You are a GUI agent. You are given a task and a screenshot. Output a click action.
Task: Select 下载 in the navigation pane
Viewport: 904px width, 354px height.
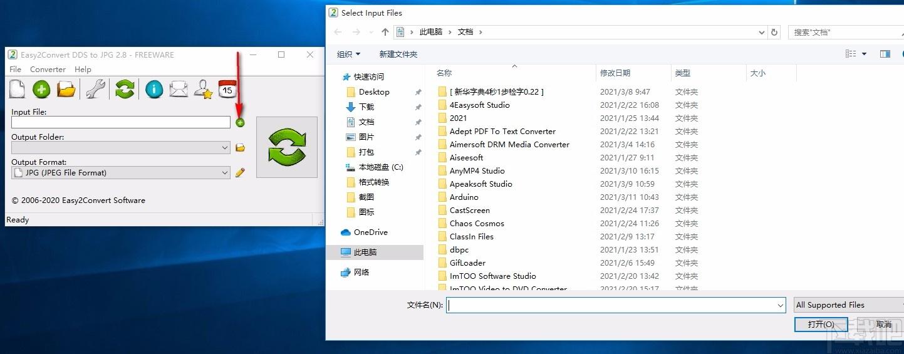pyautogui.click(x=366, y=107)
